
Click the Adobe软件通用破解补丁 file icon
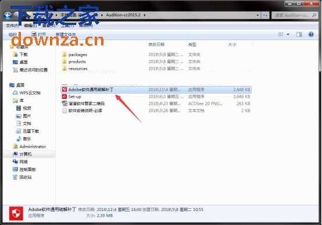pos(65,90)
